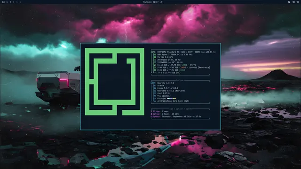This screenshot has width=301, height=169.
Task: Open the Omarchy menu icon in top bar
Action: coord(3,2)
